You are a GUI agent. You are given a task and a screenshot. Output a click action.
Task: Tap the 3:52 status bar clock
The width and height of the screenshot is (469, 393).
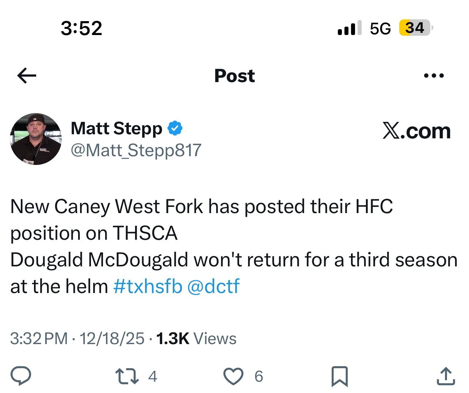[x=81, y=28]
